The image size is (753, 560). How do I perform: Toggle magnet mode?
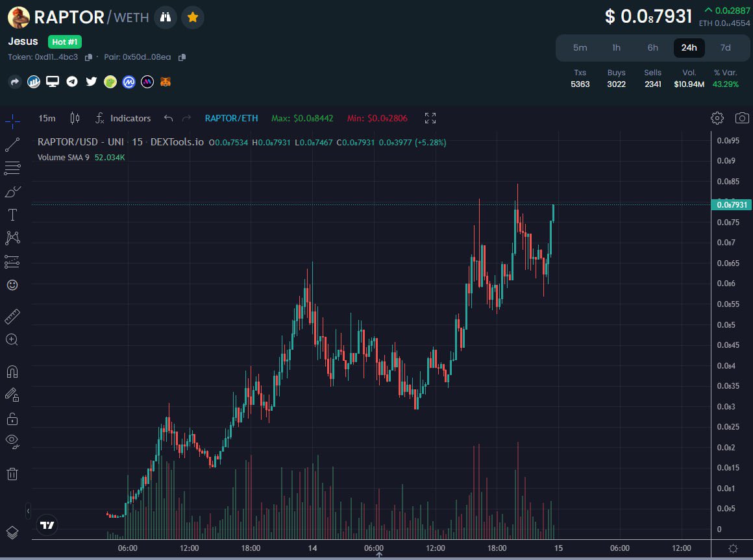(12, 371)
